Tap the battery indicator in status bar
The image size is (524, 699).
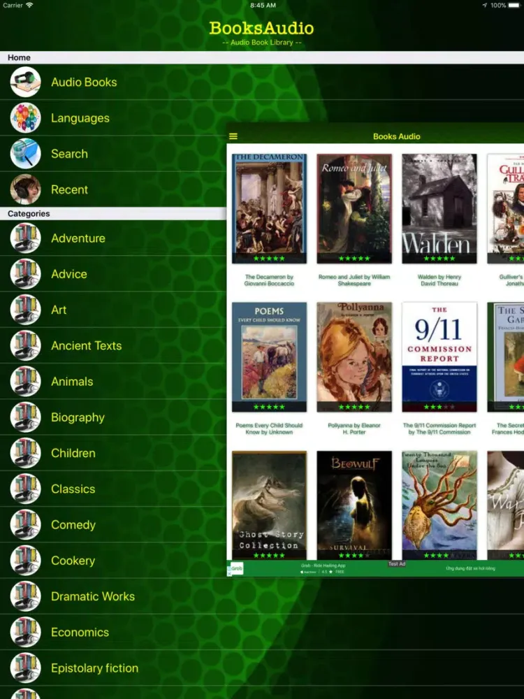pos(514,6)
